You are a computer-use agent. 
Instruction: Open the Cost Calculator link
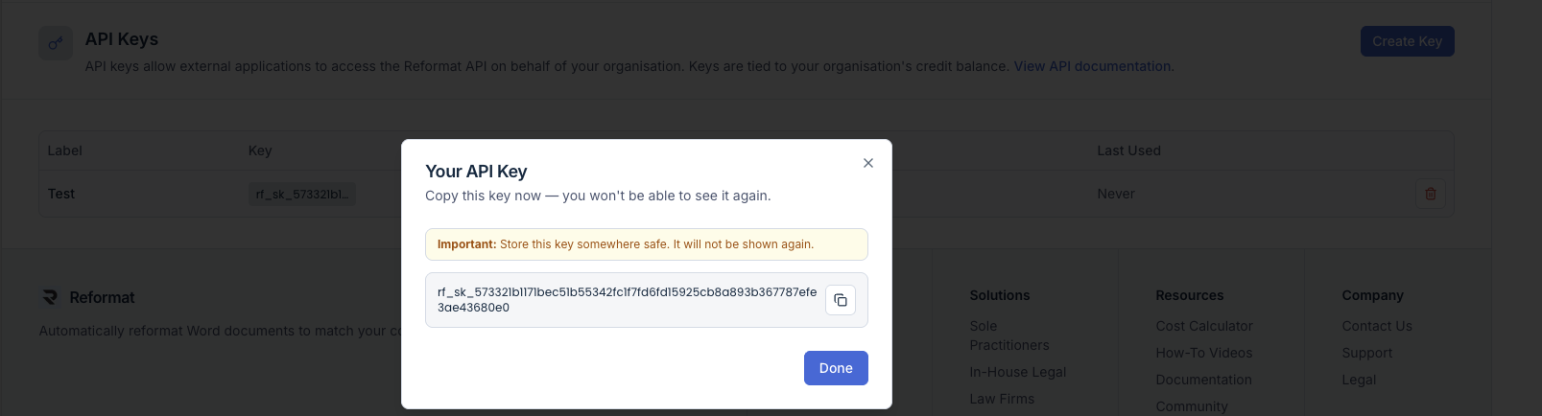click(1204, 326)
